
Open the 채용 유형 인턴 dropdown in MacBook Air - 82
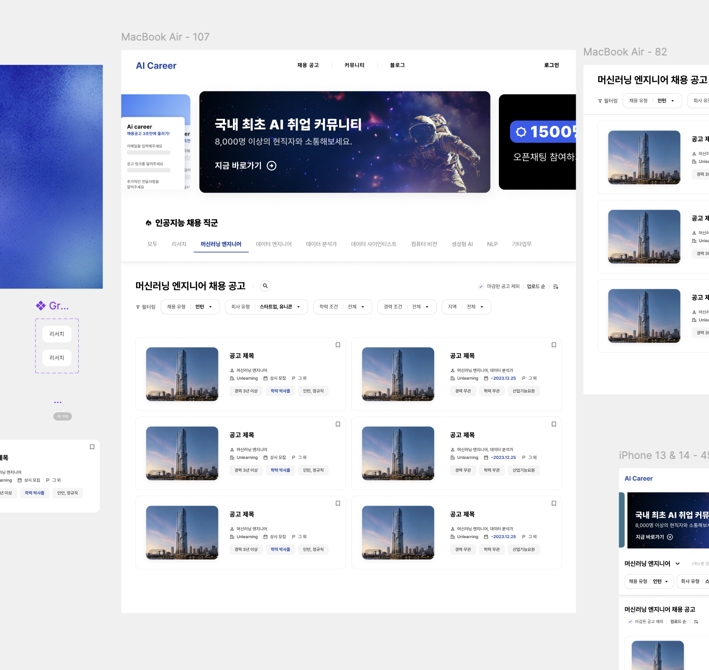click(652, 101)
